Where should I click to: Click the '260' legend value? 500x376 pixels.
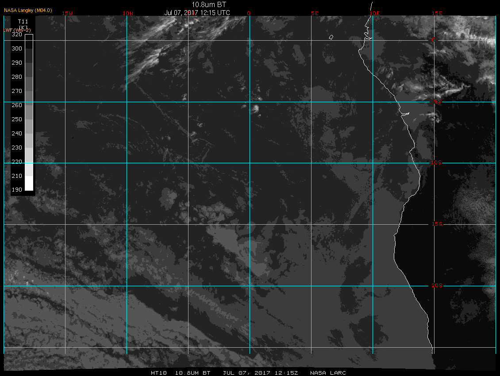(x=17, y=105)
